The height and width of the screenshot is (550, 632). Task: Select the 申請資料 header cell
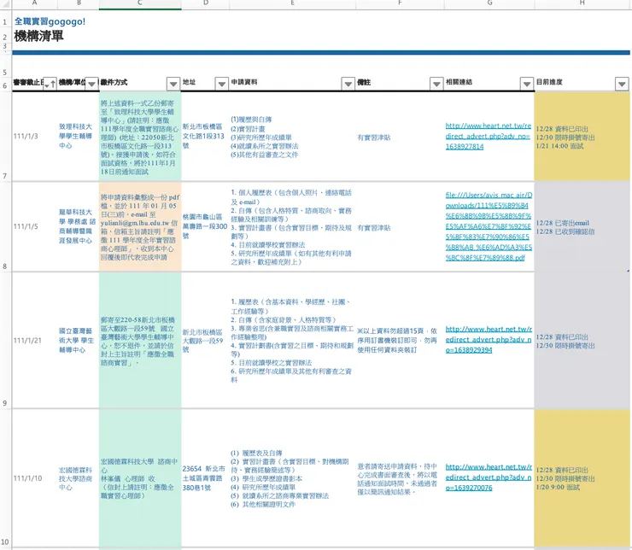click(292, 85)
